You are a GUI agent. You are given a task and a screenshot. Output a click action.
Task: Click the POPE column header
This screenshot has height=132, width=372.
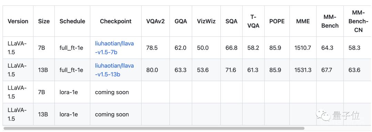coord(277,21)
